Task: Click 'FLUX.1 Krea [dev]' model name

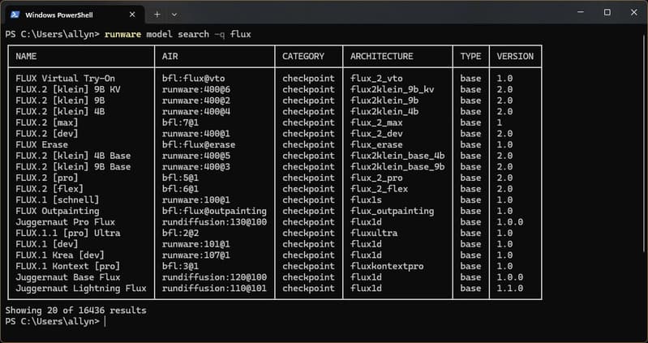Action: 60,255
